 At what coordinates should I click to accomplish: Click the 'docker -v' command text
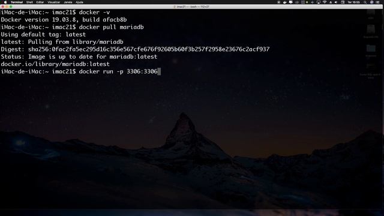[94, 12]
